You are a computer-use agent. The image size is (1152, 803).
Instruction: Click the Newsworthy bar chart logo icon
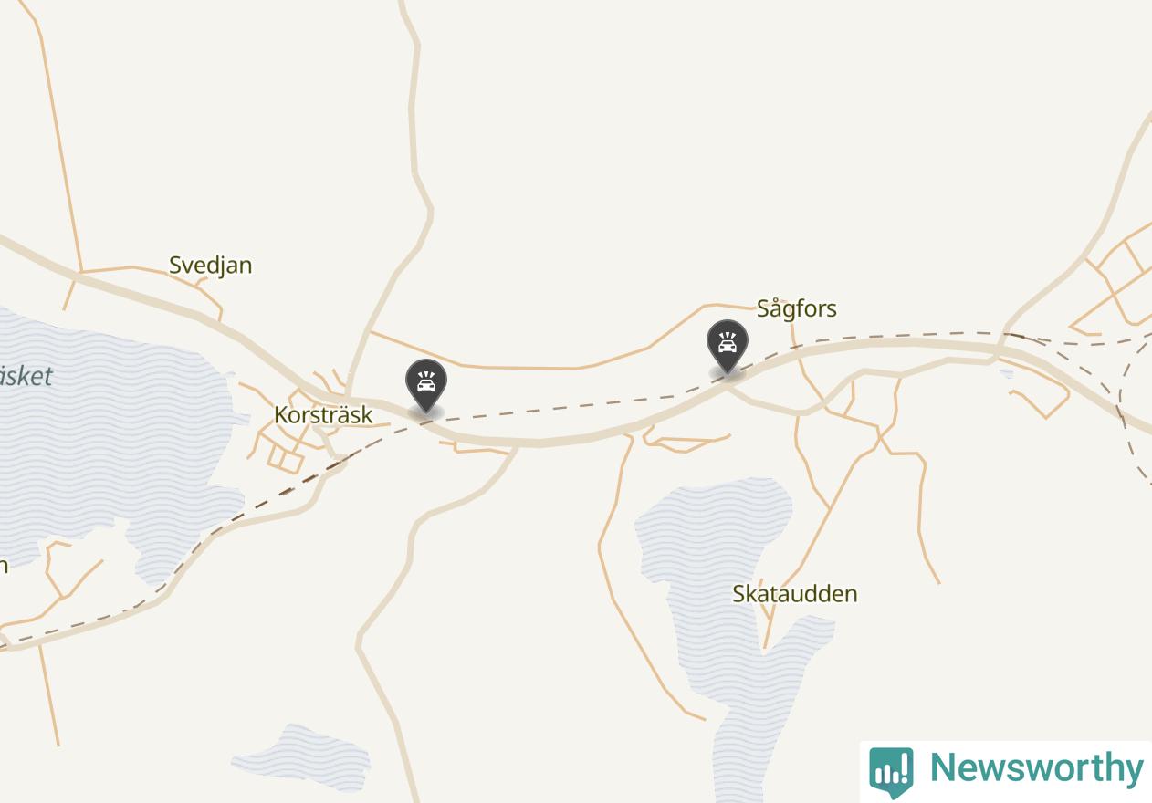click(891, 771)
